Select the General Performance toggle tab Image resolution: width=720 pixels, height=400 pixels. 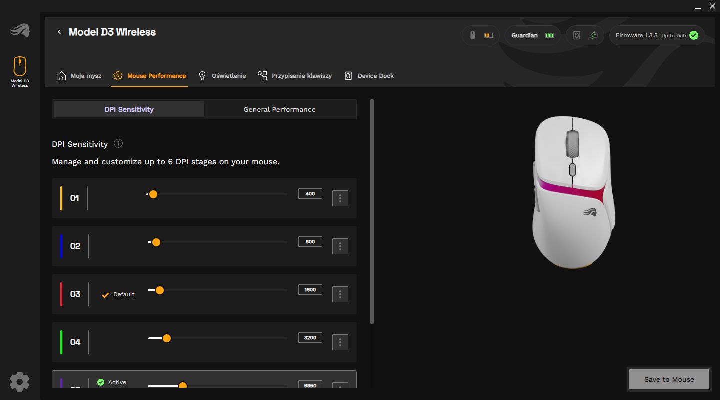(x=279, y=109)
